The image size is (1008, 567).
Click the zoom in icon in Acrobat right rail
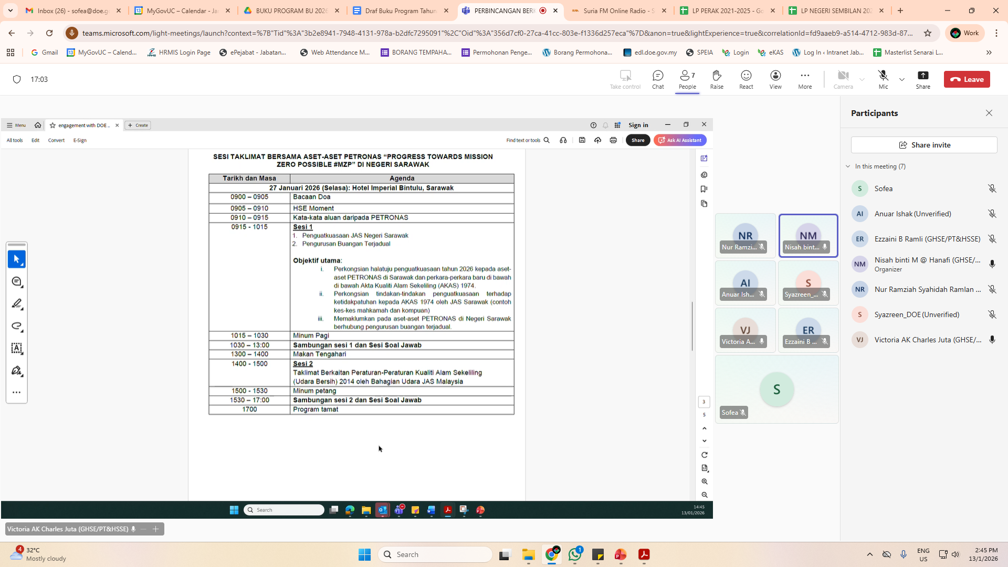705,481
